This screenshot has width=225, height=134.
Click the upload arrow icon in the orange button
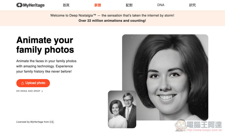22,83
